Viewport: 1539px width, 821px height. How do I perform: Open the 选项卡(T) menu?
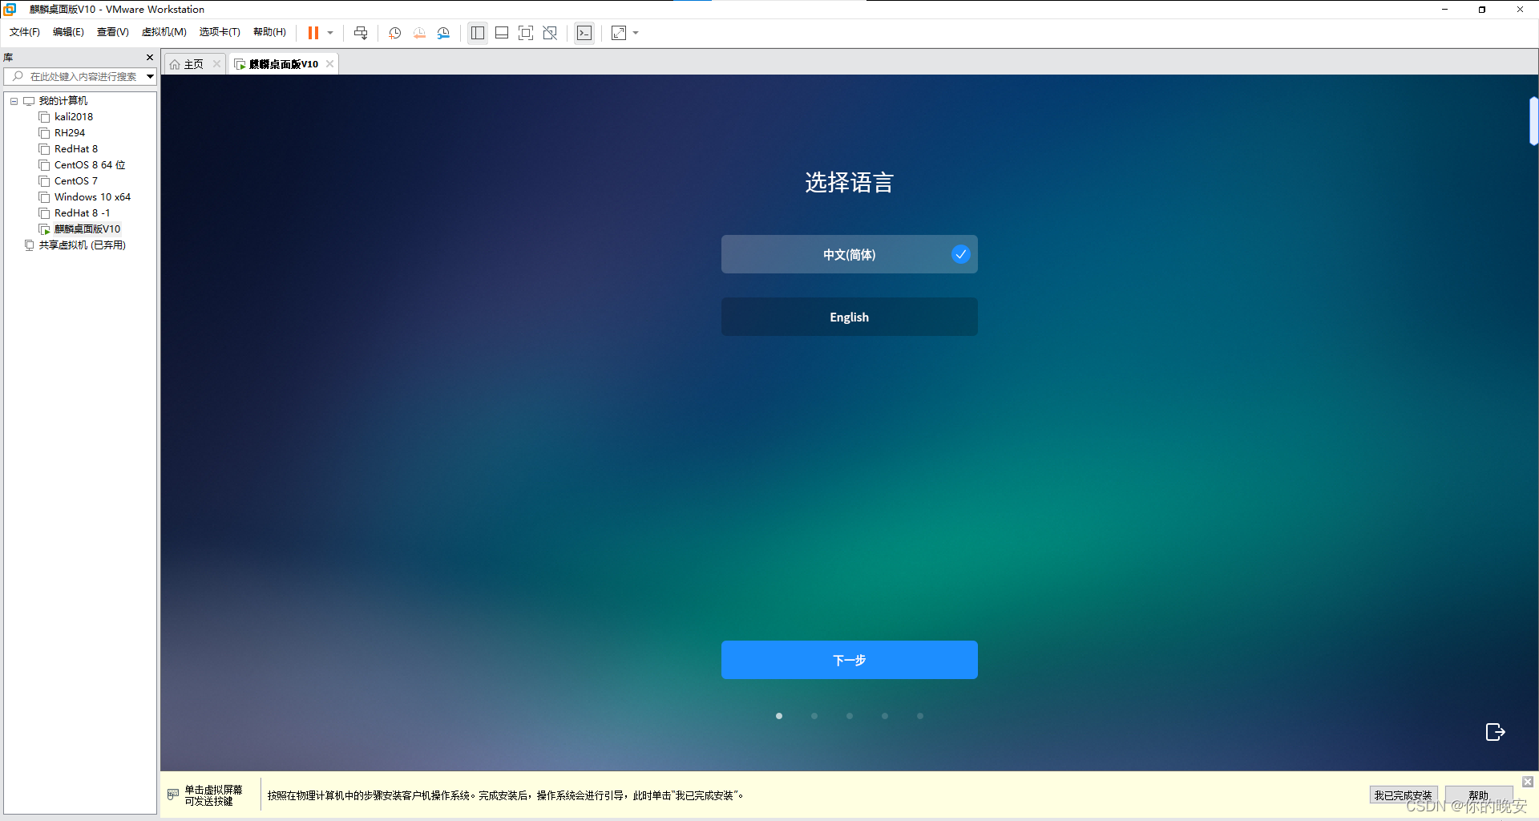click(220, 32)
